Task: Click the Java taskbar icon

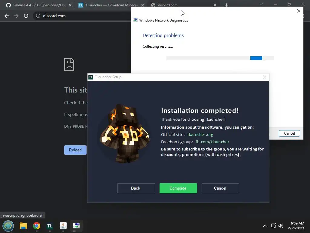Action: coord(63,226)
